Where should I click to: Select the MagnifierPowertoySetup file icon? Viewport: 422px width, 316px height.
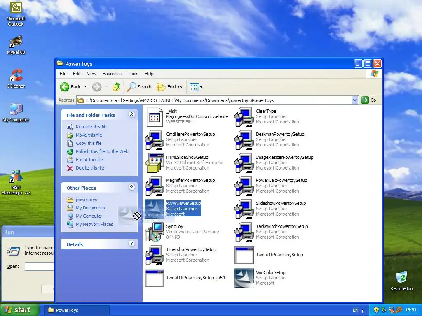coord(155,186)
